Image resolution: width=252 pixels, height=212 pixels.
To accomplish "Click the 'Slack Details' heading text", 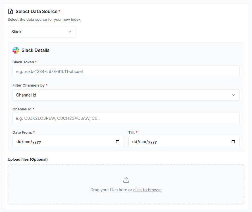I will [x=36, y=51].
